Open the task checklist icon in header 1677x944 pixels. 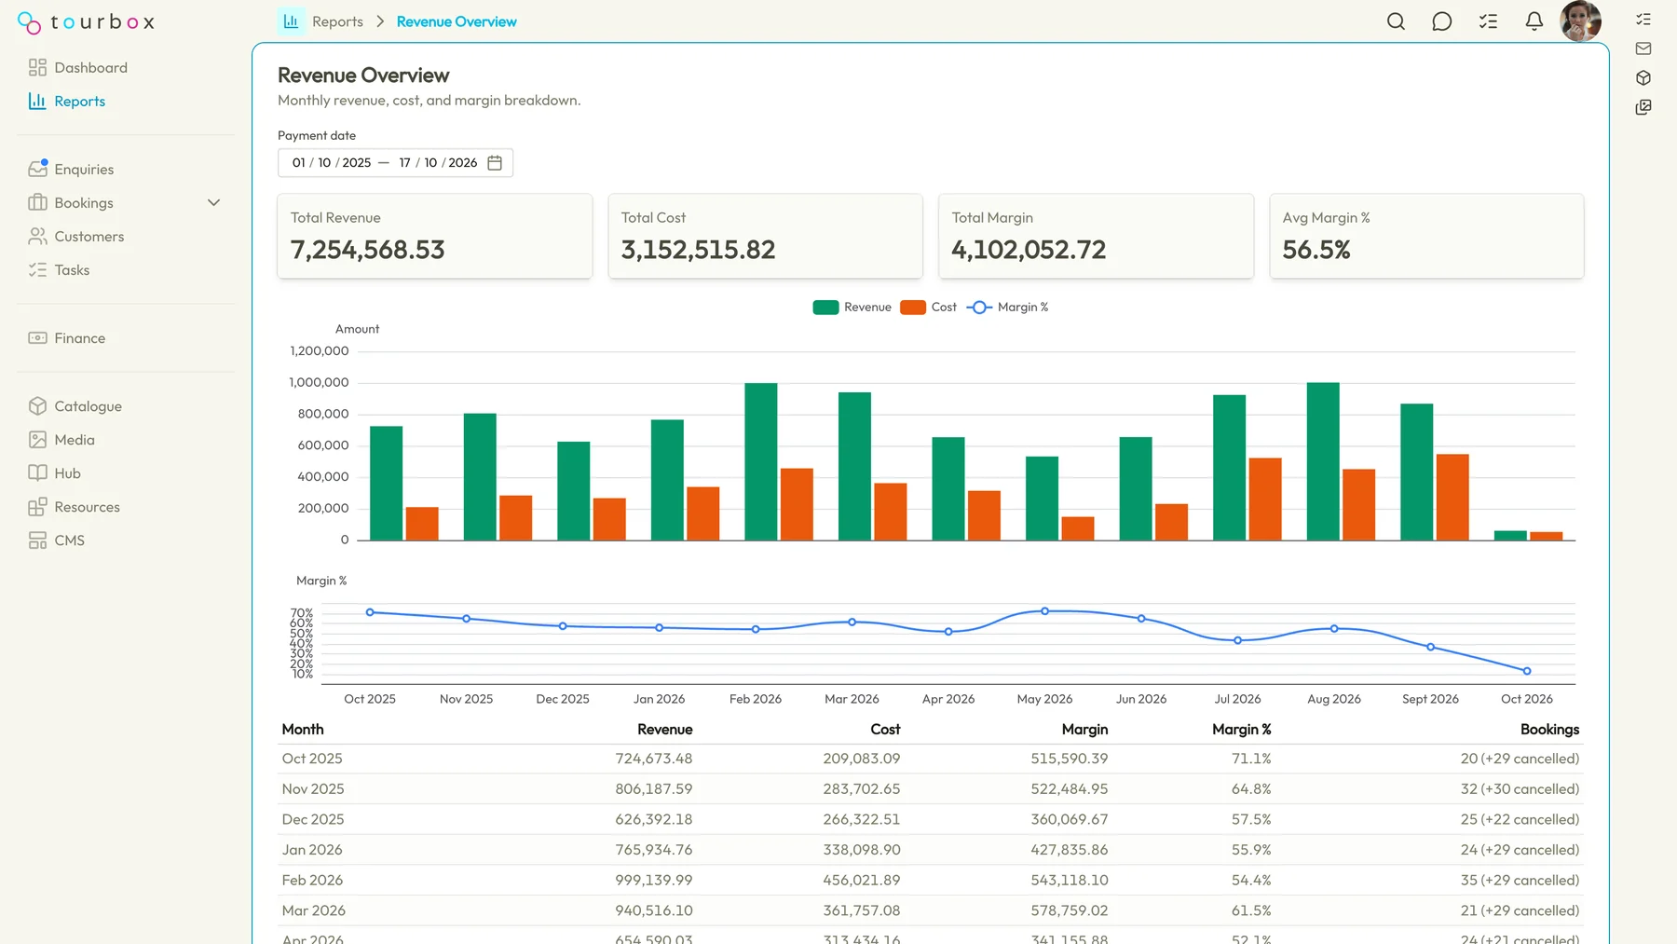point(1488,21)
